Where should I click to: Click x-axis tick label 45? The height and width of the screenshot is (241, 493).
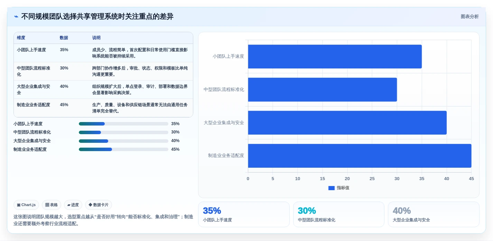click(x=471, y=179)
